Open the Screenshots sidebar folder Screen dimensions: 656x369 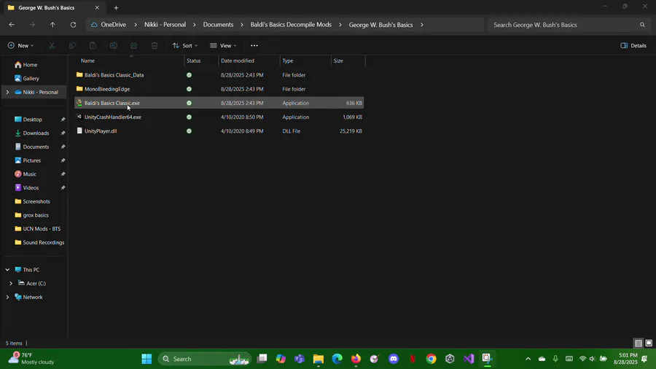[x=32, y=202]
